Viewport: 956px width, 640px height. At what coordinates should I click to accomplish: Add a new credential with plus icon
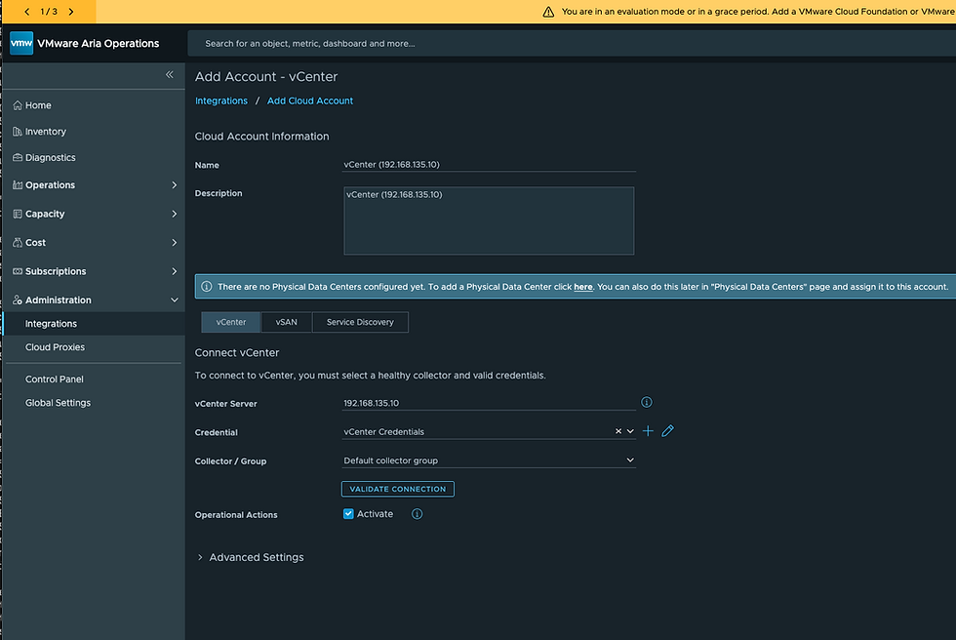point(648,431)
